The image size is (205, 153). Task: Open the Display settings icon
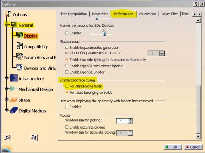pyautogui.click(x=20, y=35)
